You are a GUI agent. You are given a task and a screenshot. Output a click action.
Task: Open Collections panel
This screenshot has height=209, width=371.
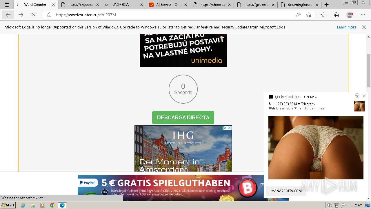336,15
